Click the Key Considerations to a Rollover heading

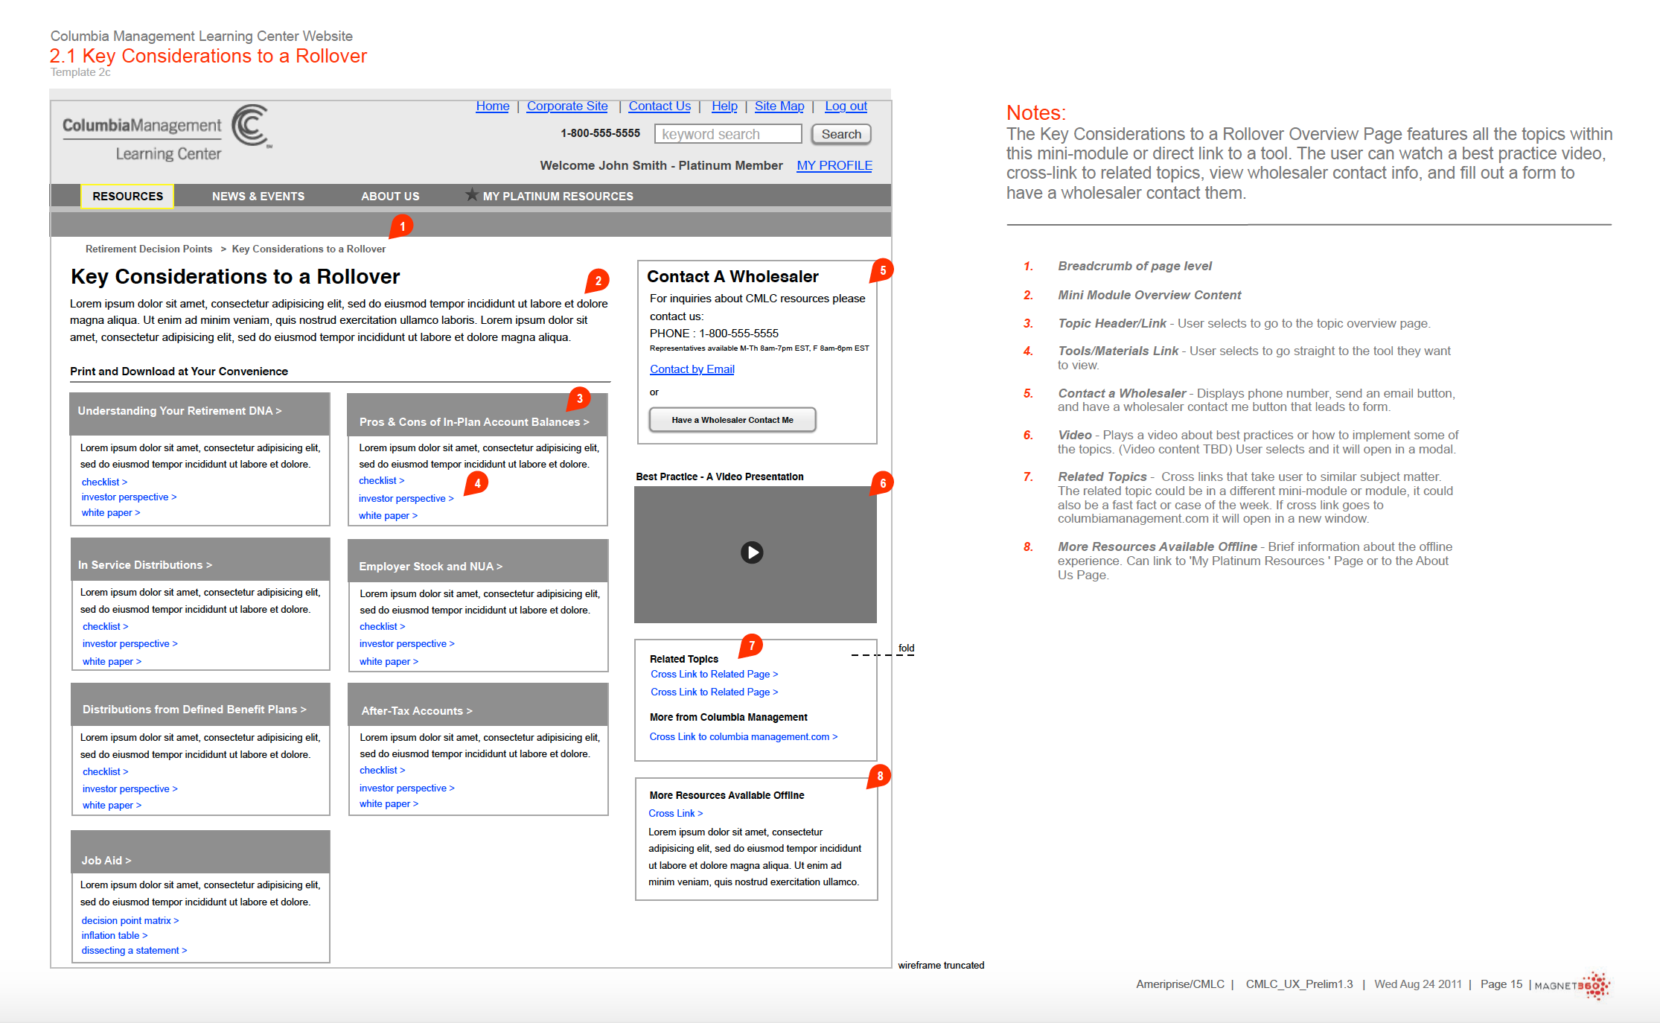(x=235, y=276)
